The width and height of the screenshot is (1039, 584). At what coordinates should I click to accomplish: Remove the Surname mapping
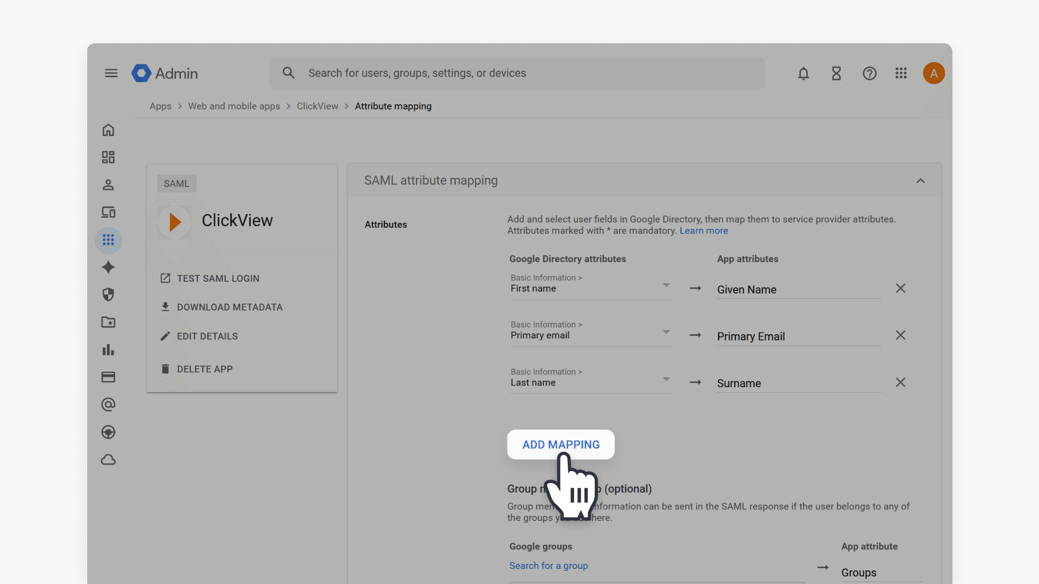click(900, 382)
